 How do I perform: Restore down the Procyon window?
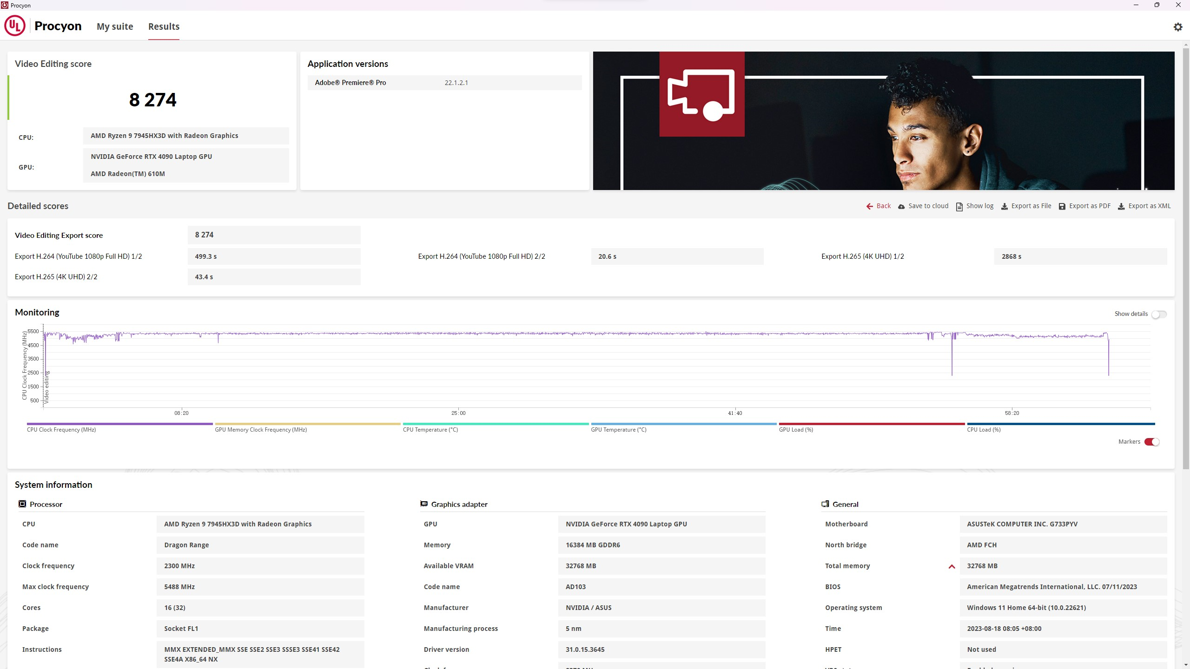[1157, 5]
